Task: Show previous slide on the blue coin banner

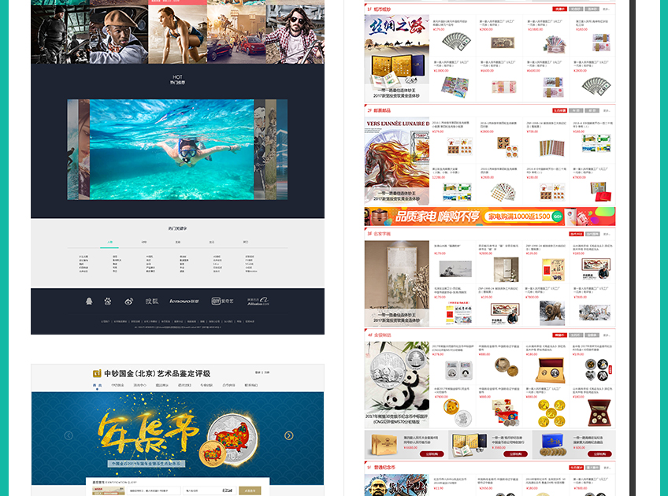Action: tap(69, 435)
